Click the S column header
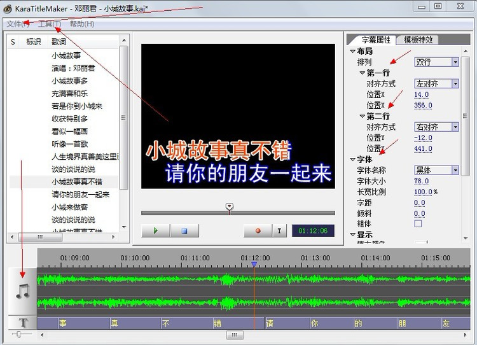Screen dimensions: 477x345 13,42
